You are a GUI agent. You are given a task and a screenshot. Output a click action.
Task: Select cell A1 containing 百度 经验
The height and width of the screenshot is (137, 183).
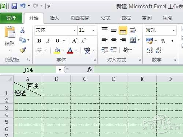coord(28,89)
